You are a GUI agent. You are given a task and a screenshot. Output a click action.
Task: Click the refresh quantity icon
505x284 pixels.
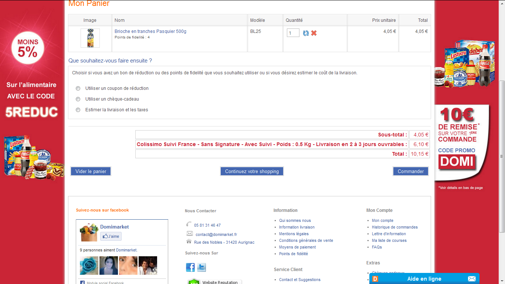[306, 33]
